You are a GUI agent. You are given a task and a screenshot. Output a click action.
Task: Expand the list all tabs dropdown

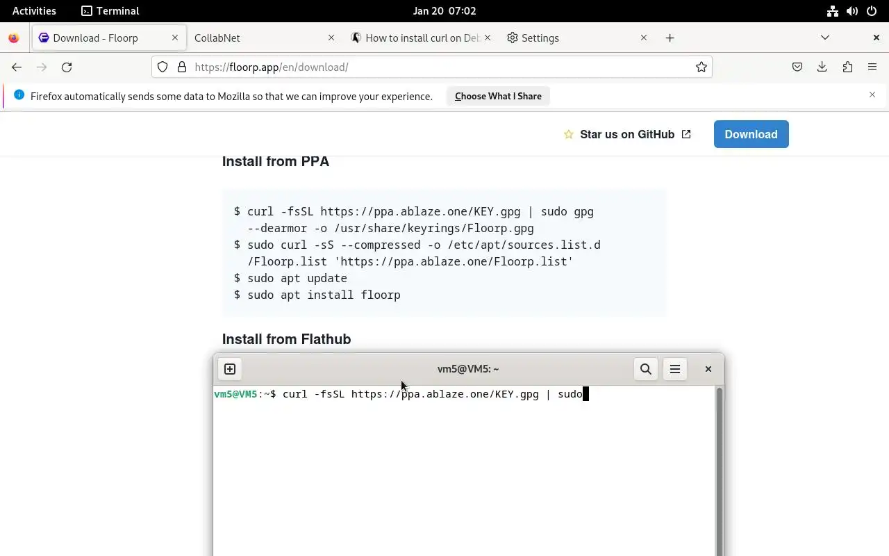coord(825,38)
